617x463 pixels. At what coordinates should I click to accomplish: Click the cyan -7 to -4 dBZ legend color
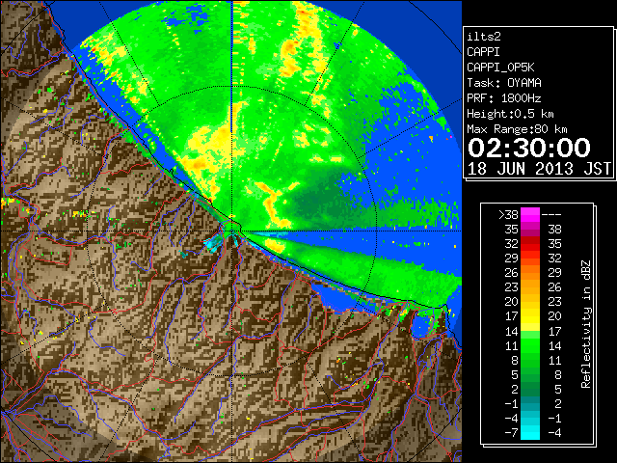click(x=530, y=432)
